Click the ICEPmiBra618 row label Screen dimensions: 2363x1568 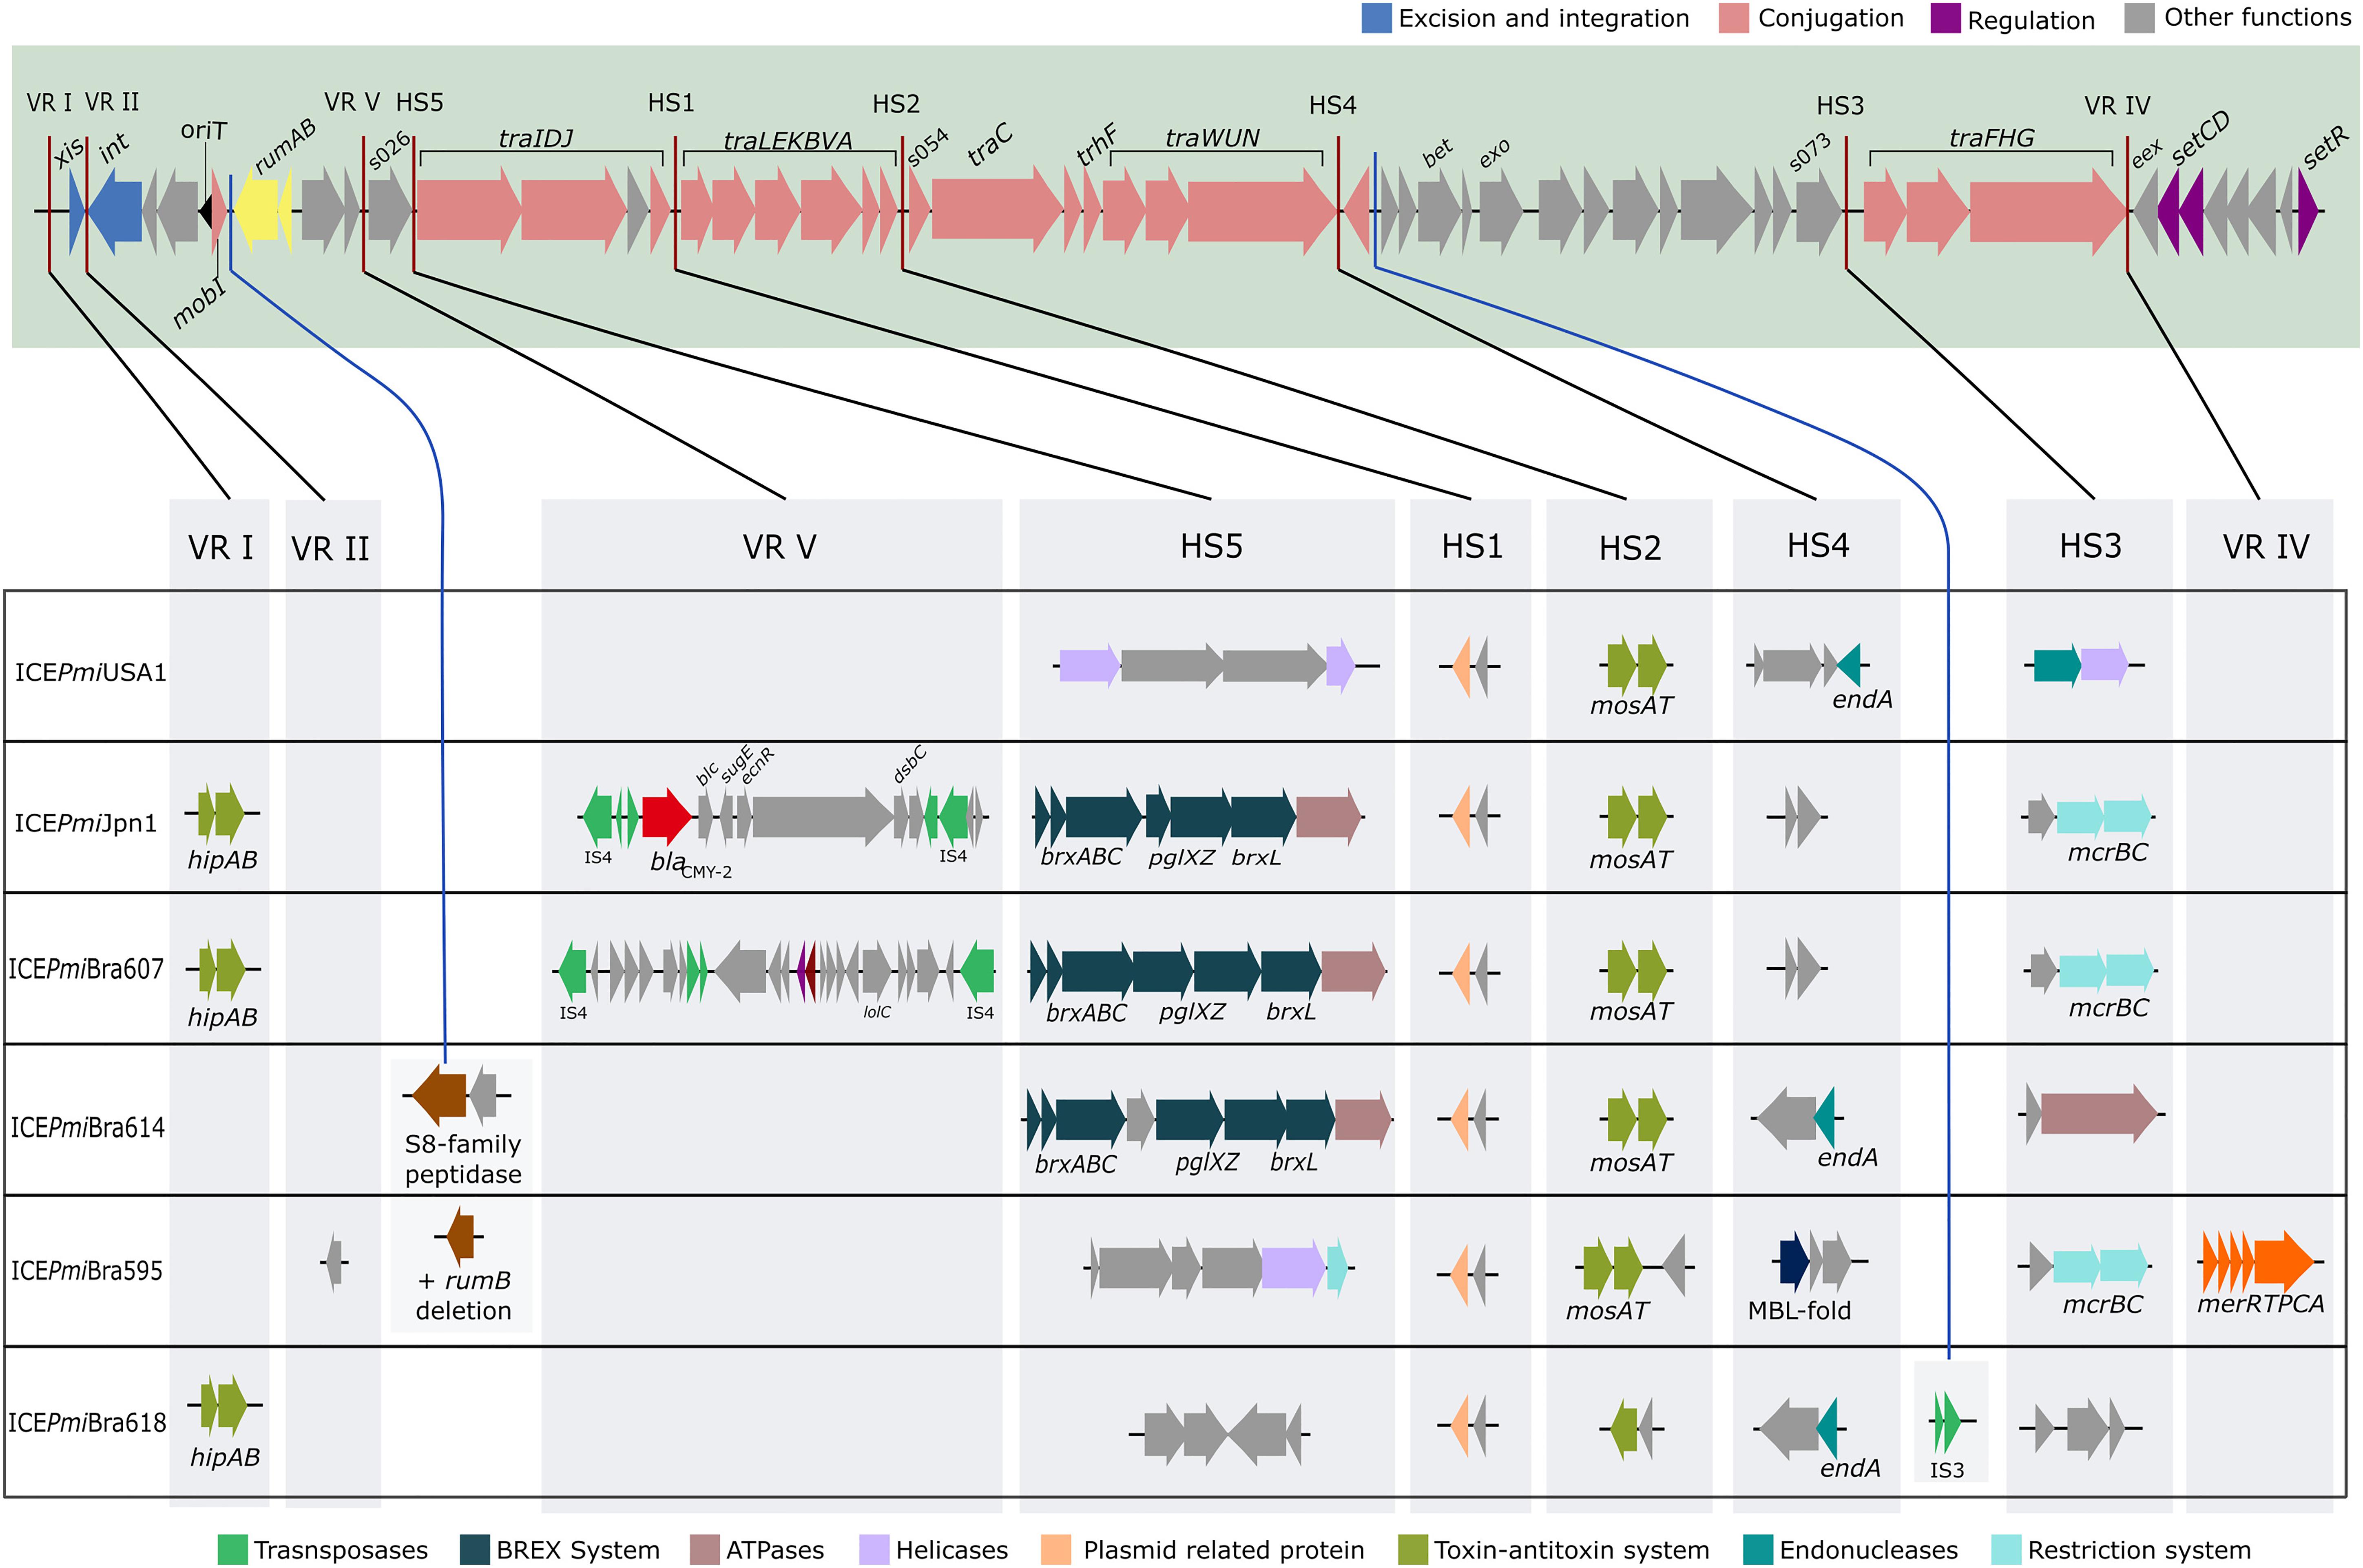(x=87, y=1422)
